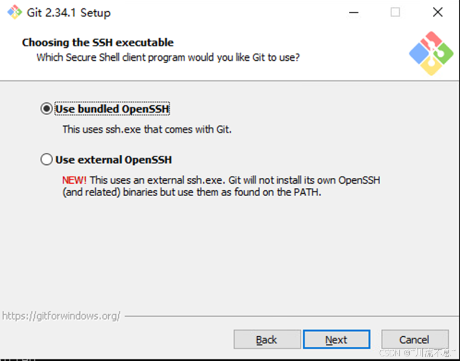This screenshot has width=460, height=361.
Task: Open the gitforwindows.org link
Action: point(61,316)
